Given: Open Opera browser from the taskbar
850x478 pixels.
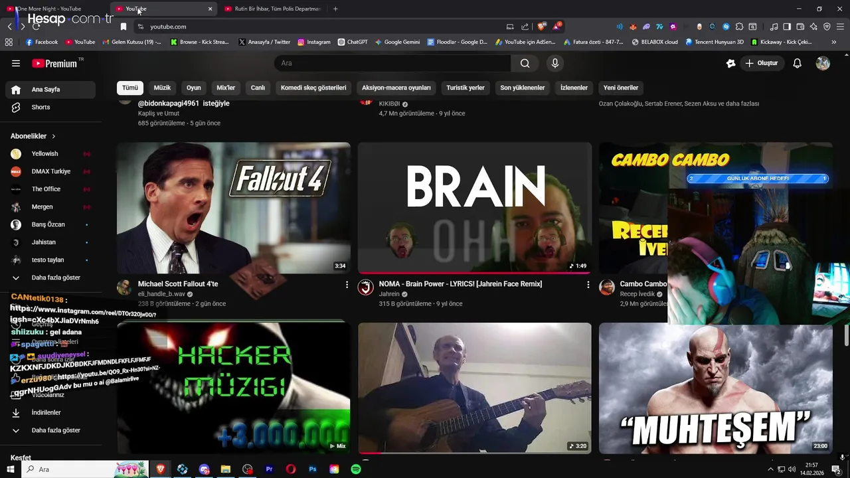Looking at the screenshot, I should pos(291,469).
